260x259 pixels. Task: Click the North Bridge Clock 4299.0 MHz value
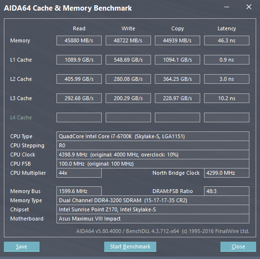click(x=227, y=173)
